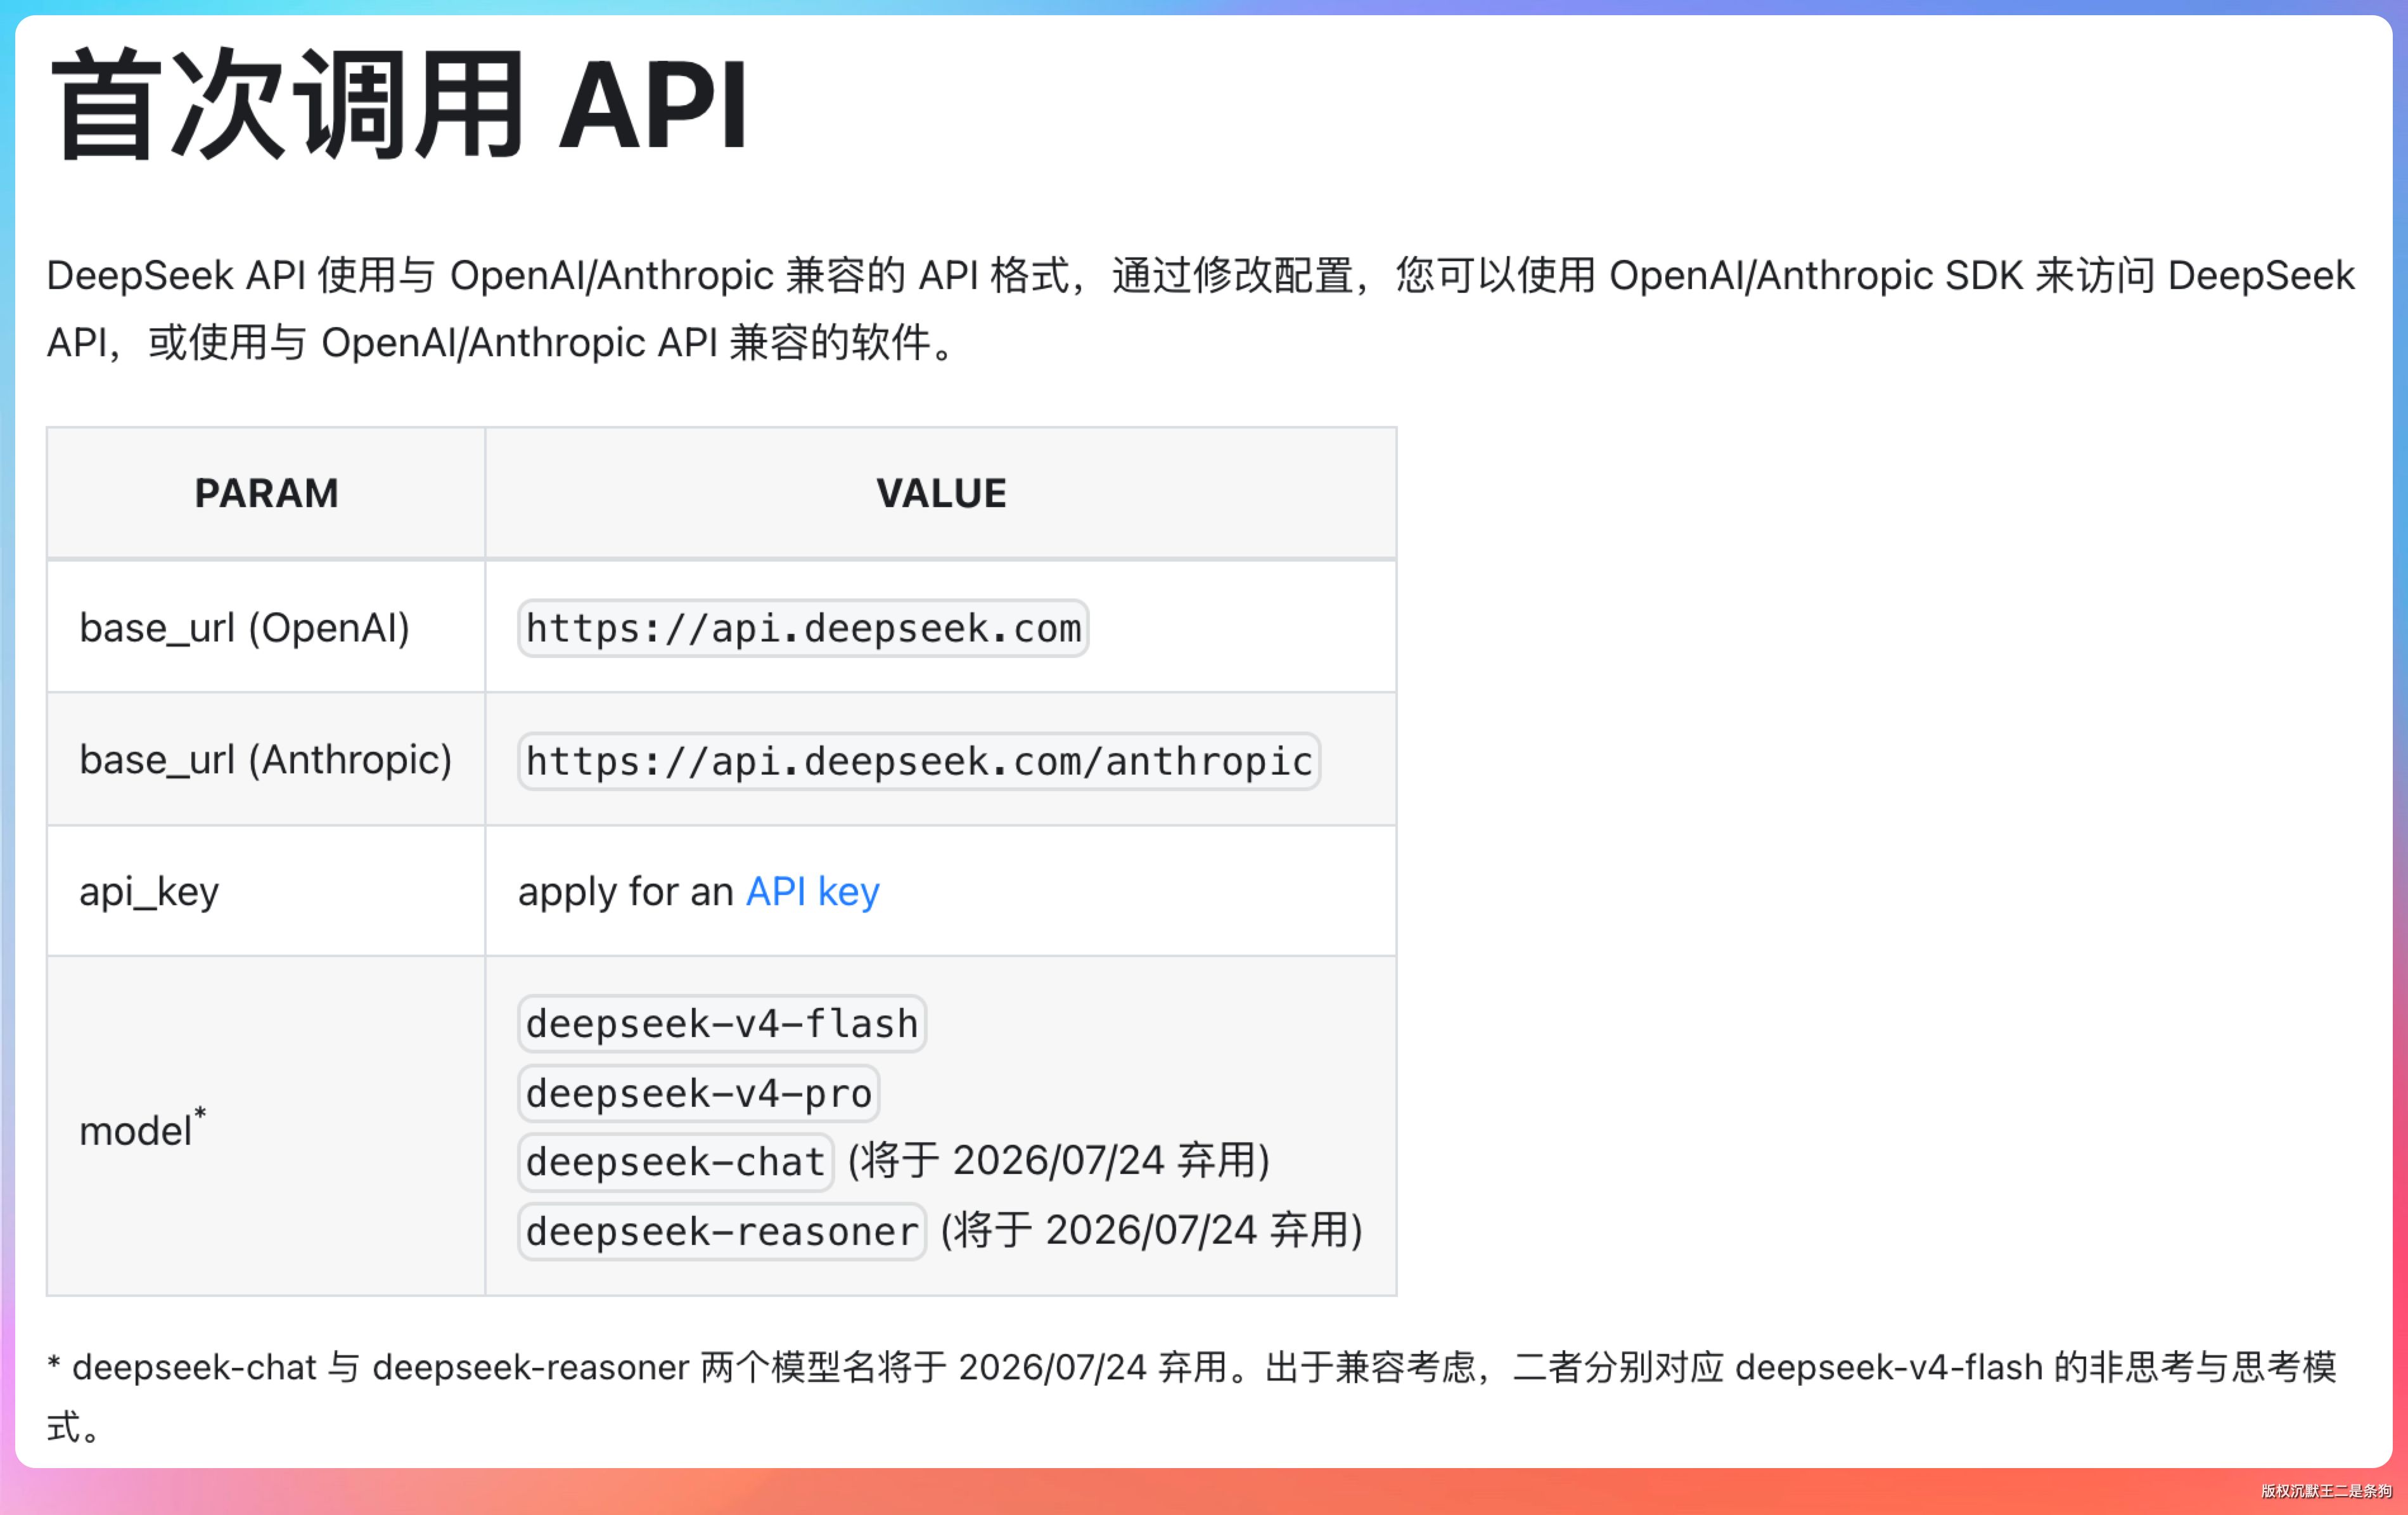Click the footnote about deepseek-chat deprecation
The width and height of the screenshot is (2408, 1515).
tap(1190, 1367)
